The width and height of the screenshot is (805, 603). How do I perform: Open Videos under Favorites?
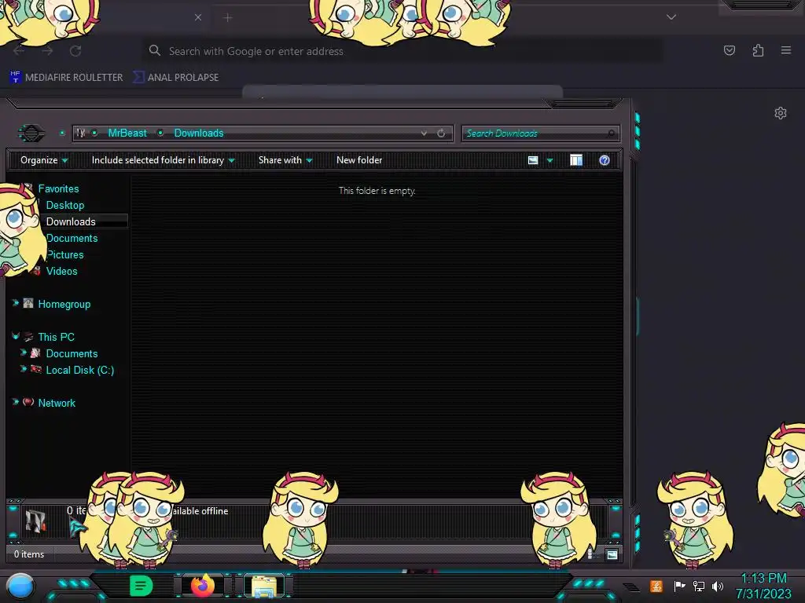[61, 271]
